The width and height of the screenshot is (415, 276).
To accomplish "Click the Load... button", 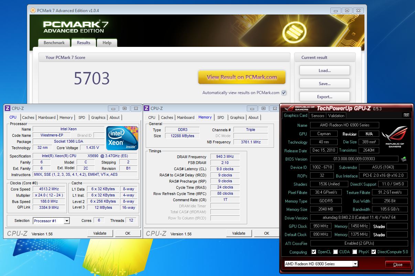I will (325, 70).
